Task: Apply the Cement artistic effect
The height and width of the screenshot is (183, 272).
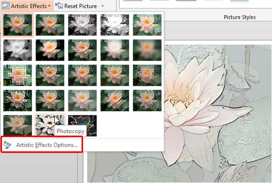Action: (17, 101)
